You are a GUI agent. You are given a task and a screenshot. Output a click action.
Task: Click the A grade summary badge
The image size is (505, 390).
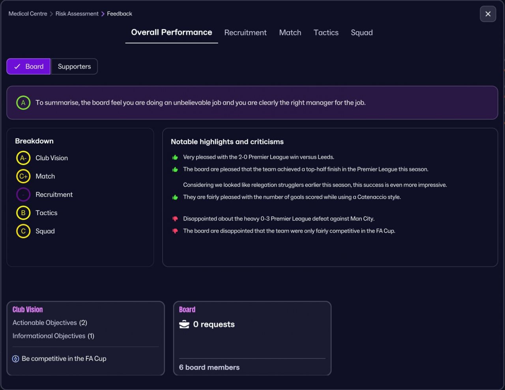click(23, 103)
